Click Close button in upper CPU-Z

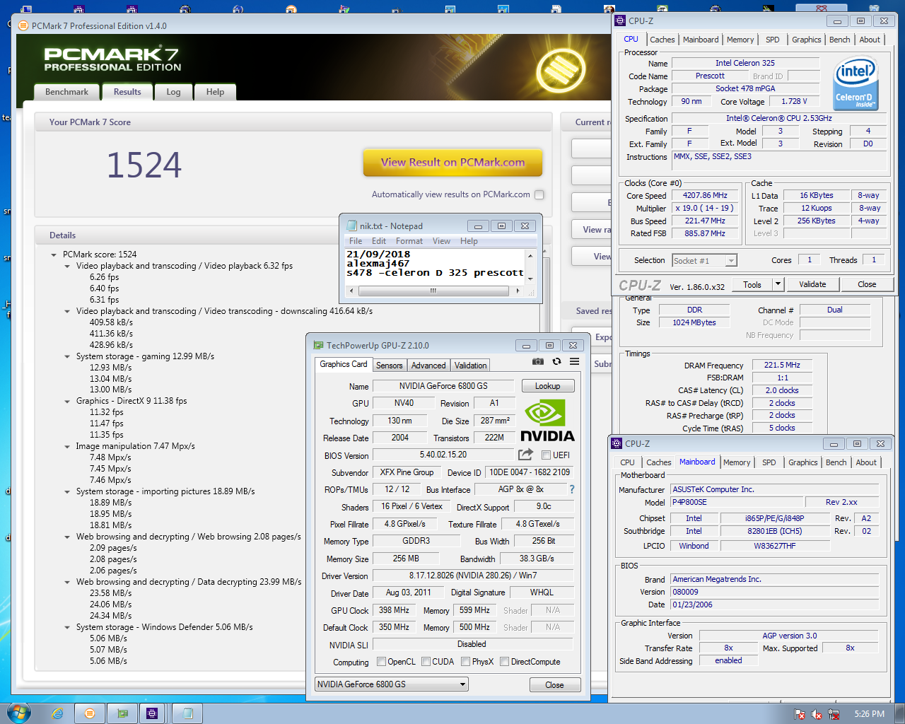(867, 284)
